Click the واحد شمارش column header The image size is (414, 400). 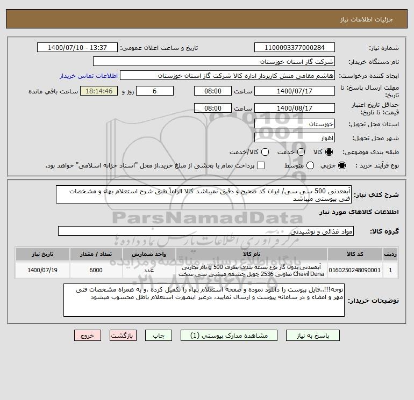click(149, 254)
